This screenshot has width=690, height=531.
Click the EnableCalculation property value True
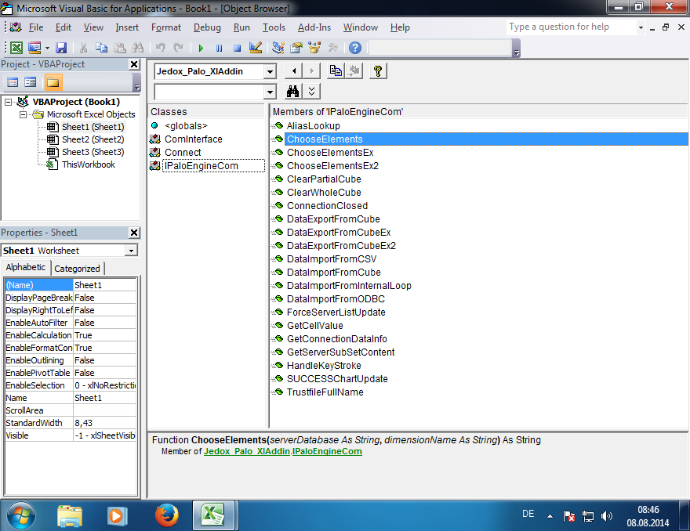point(105,335)
